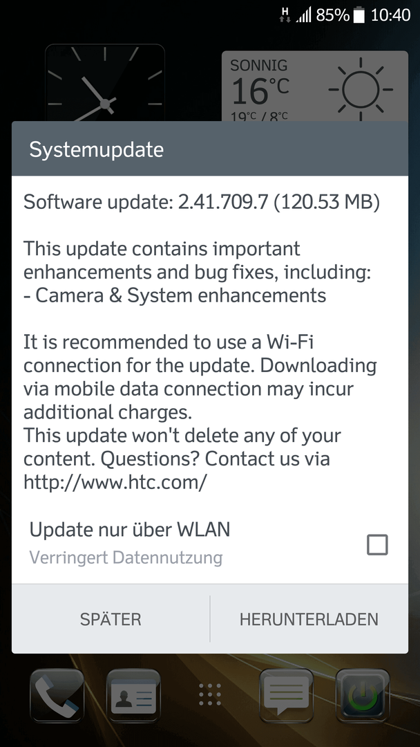The height and width of the screenshot is (747, 420).
Task: Open the app drawer grid icon
Action: tap(210, 694)
